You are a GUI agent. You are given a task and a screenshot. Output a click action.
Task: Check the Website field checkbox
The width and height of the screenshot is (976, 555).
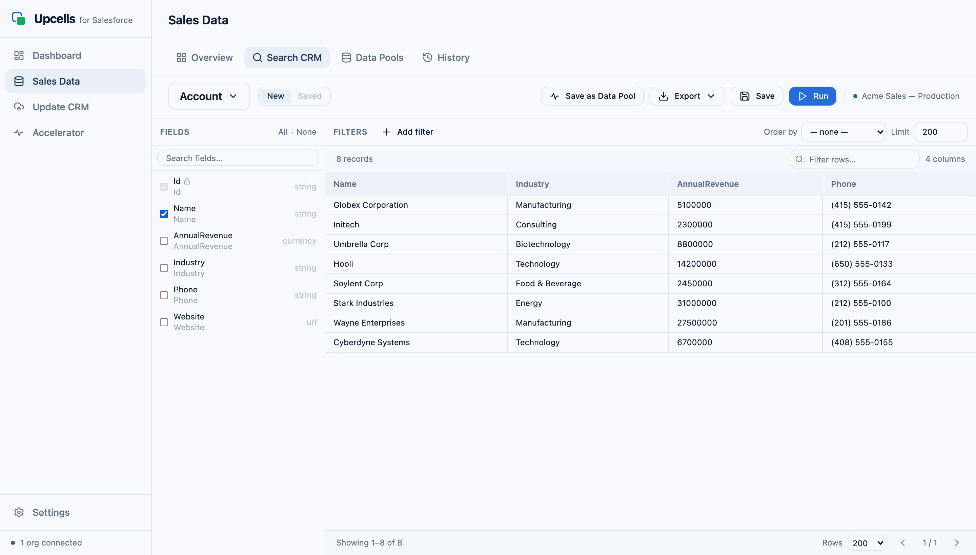(x=164, y=322)
